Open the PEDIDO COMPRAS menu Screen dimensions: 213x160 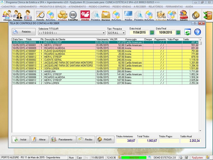point(99,7)
